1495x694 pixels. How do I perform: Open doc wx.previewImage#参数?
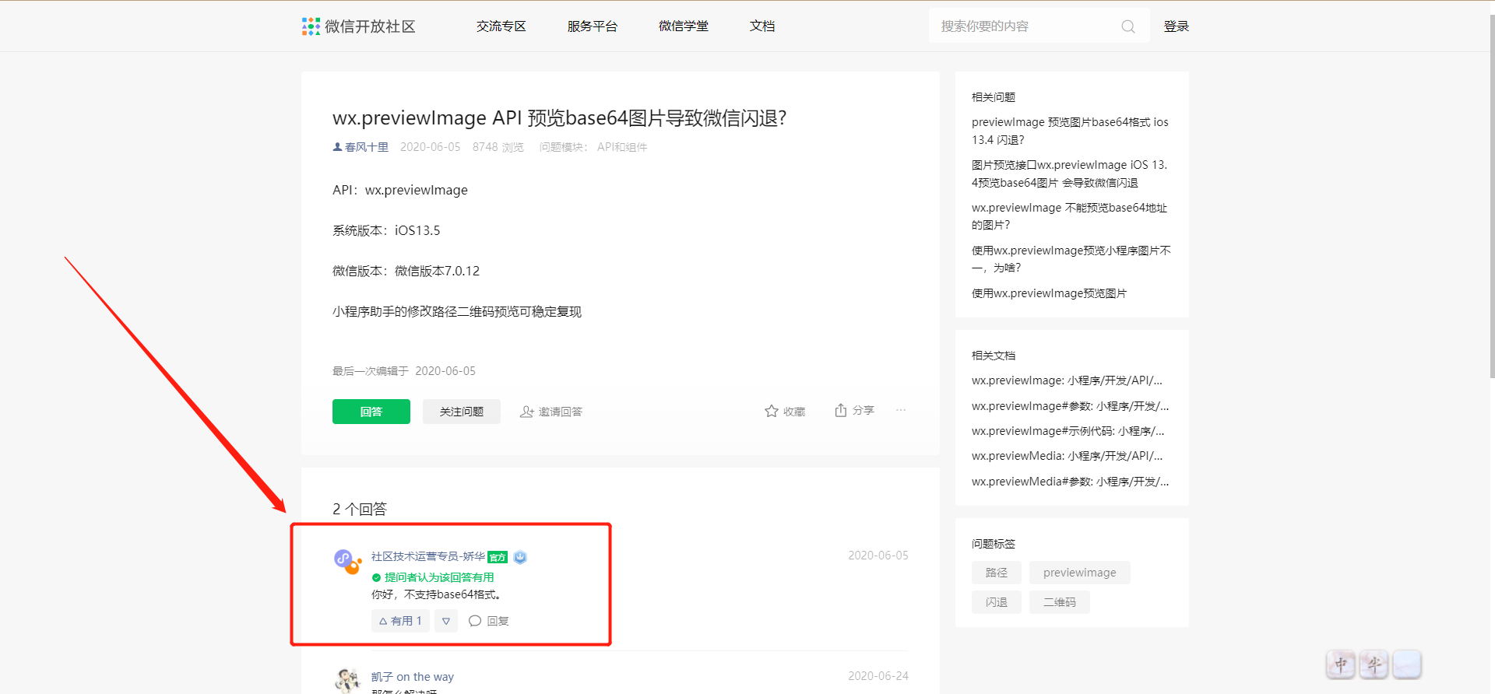[x=1070, y=406]
